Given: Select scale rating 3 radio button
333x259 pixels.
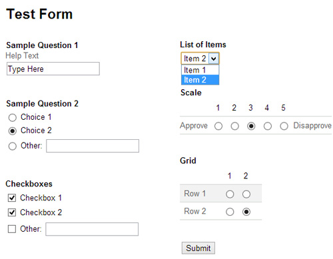Looking at the screenshot, I should 251,126.
